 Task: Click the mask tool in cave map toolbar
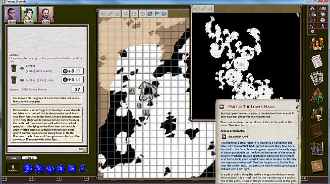tap(103, 14)
